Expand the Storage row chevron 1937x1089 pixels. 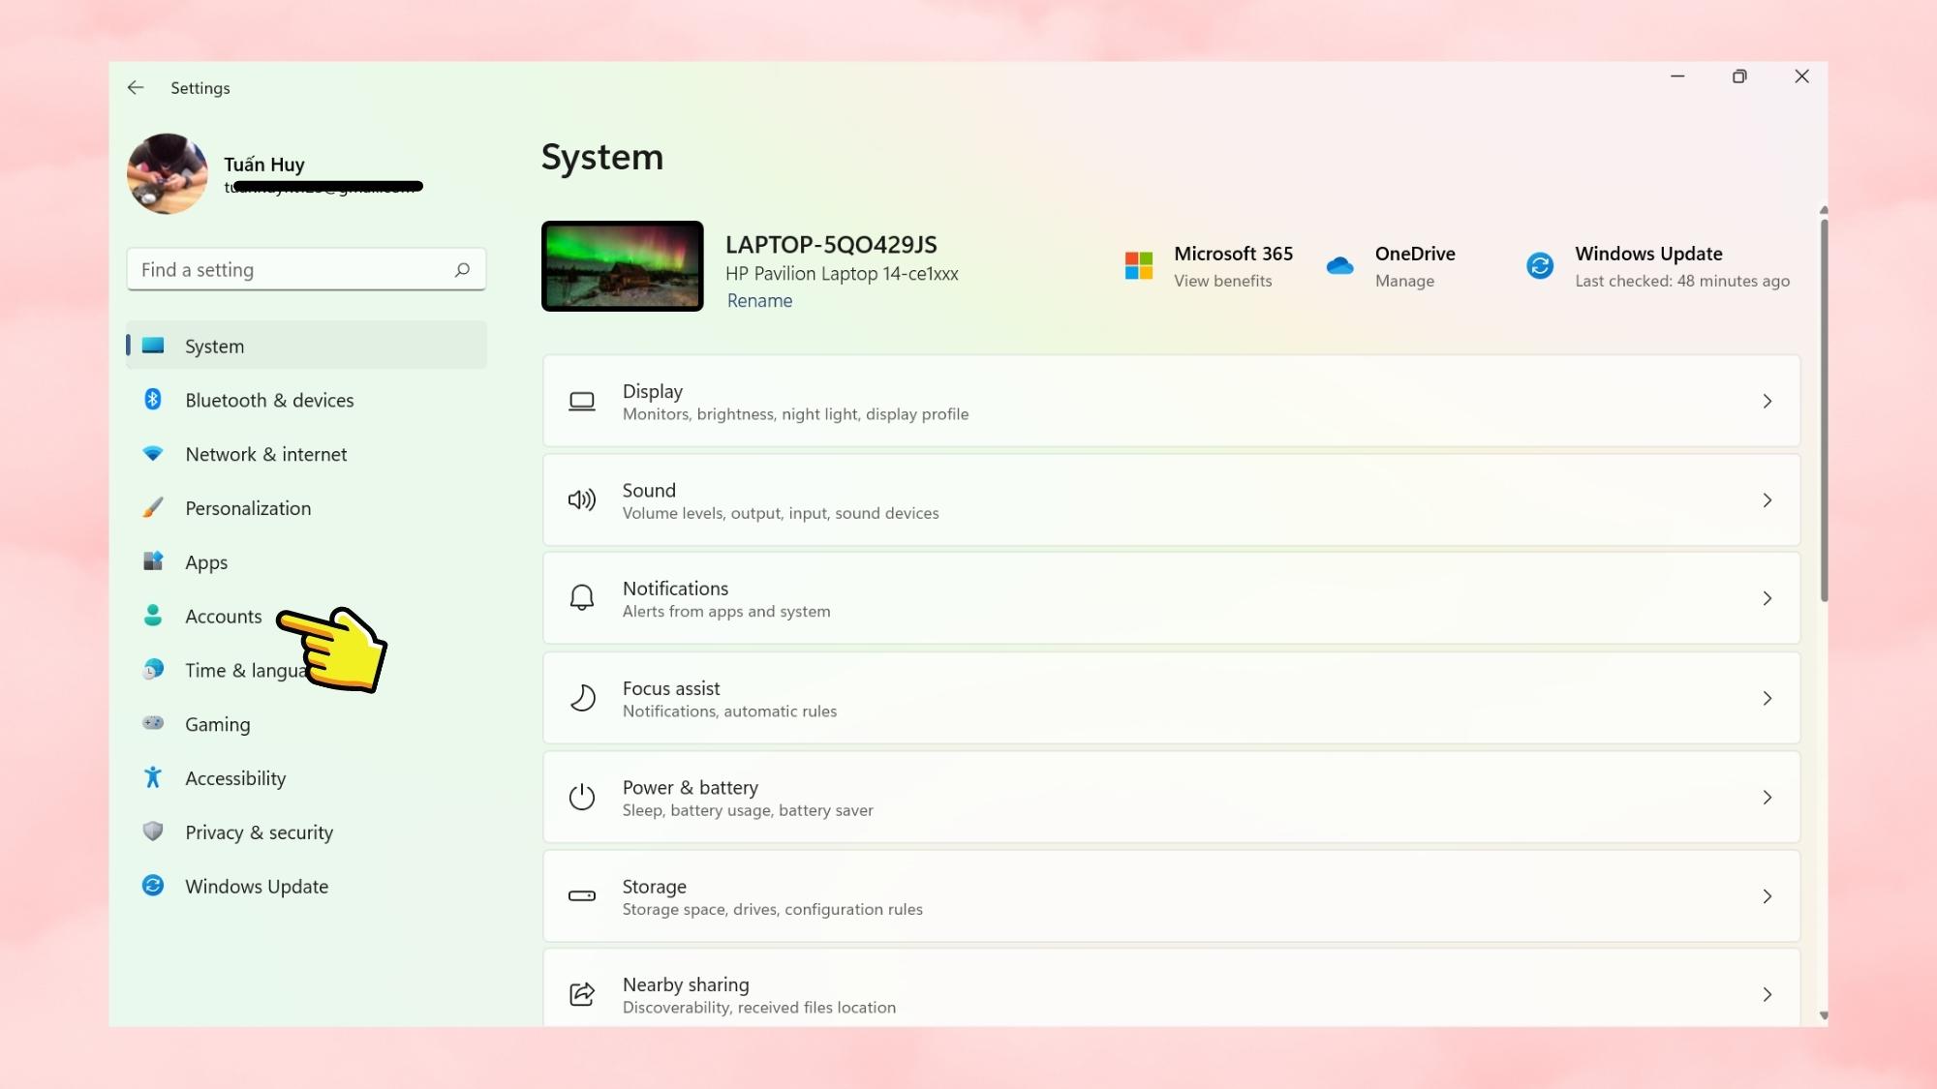(1768, 896)
